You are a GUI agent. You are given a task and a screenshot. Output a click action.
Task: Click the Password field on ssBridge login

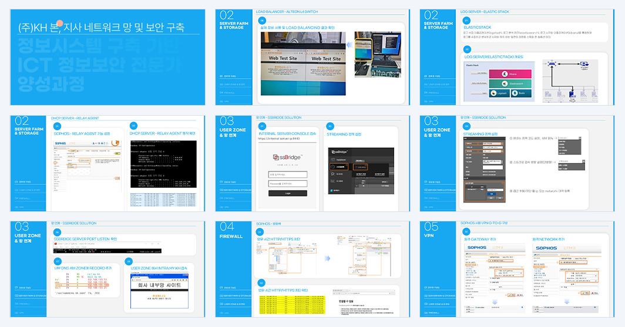click(x=288, y=184)
